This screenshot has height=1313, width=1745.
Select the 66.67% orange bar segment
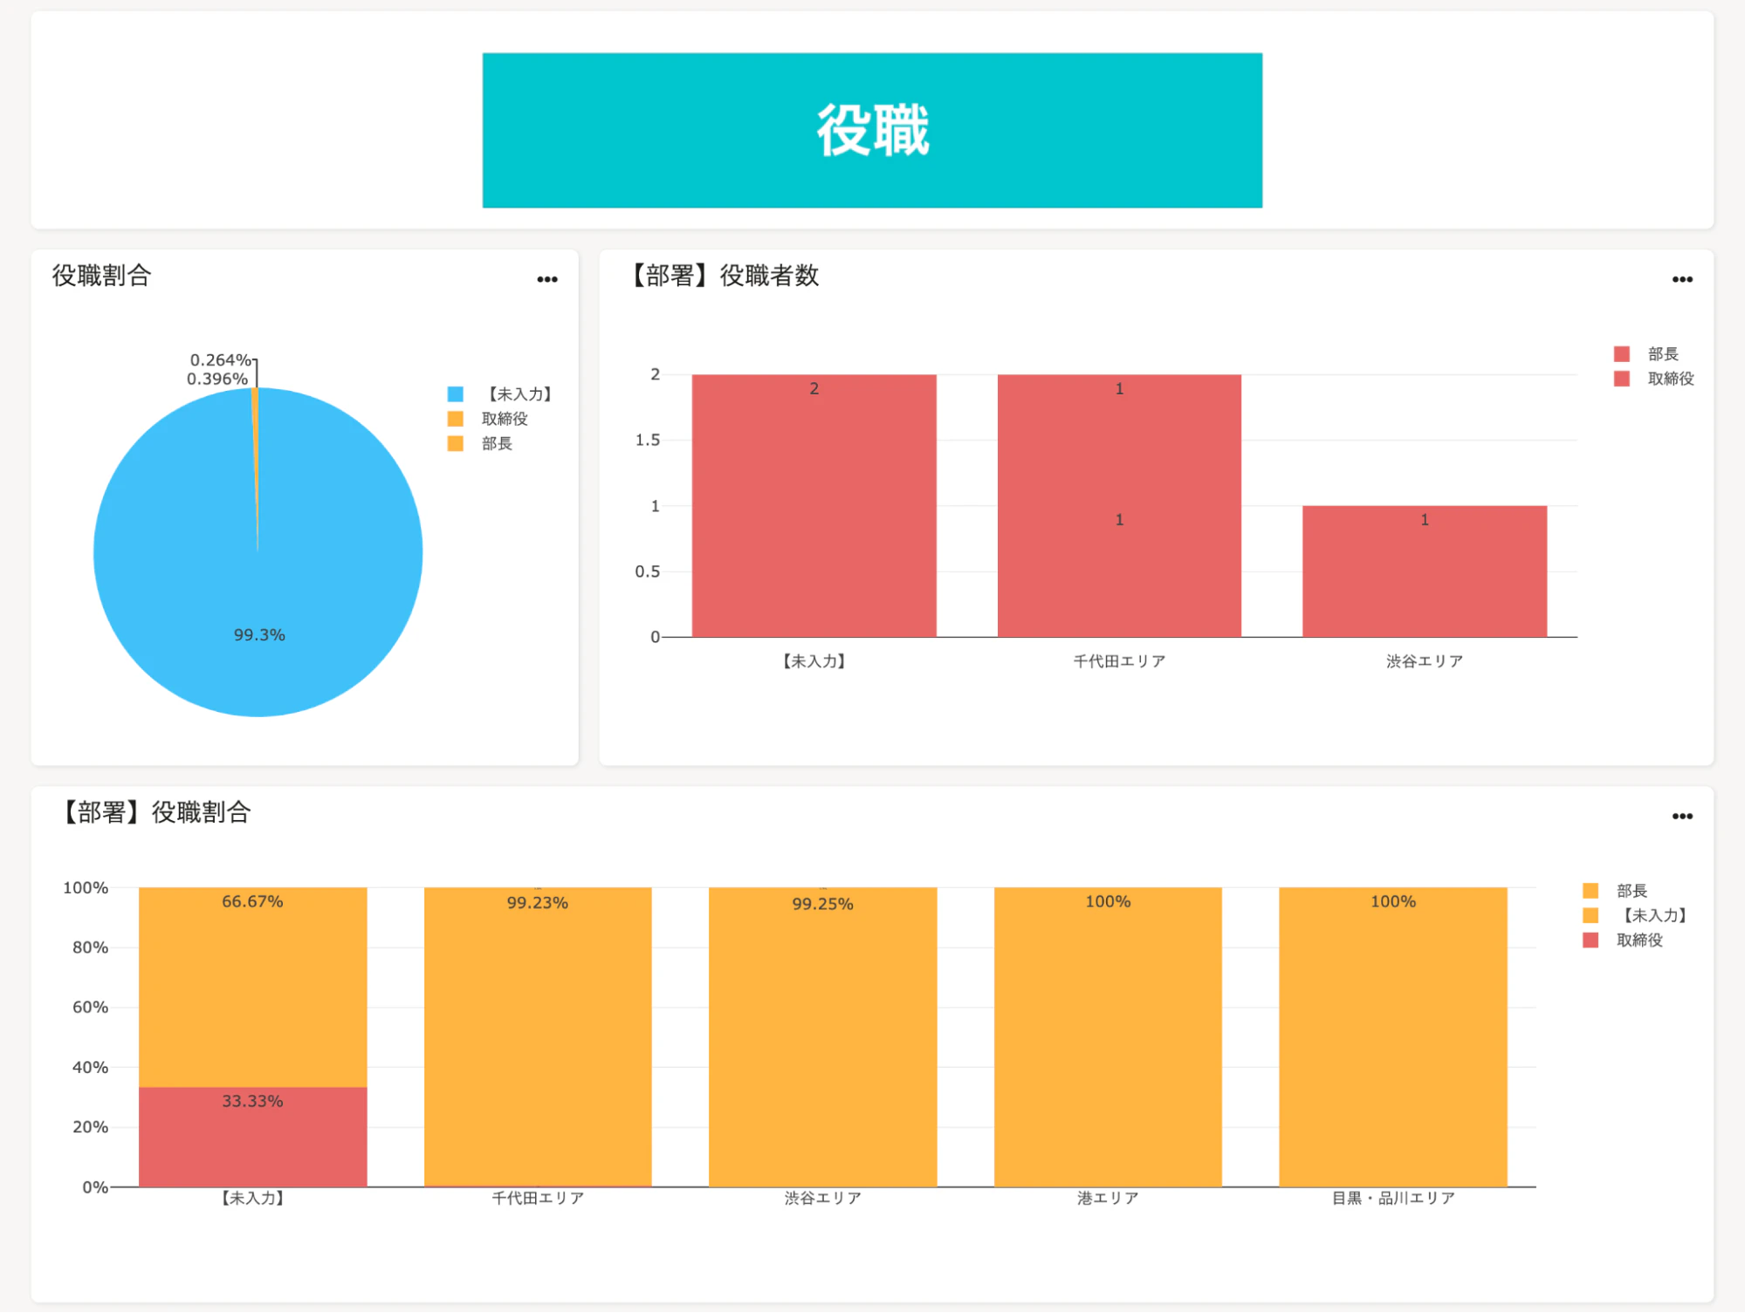[x=253, y=988]
